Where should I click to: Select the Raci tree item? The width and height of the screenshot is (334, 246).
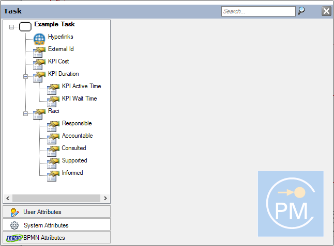[x=54, y=111]
